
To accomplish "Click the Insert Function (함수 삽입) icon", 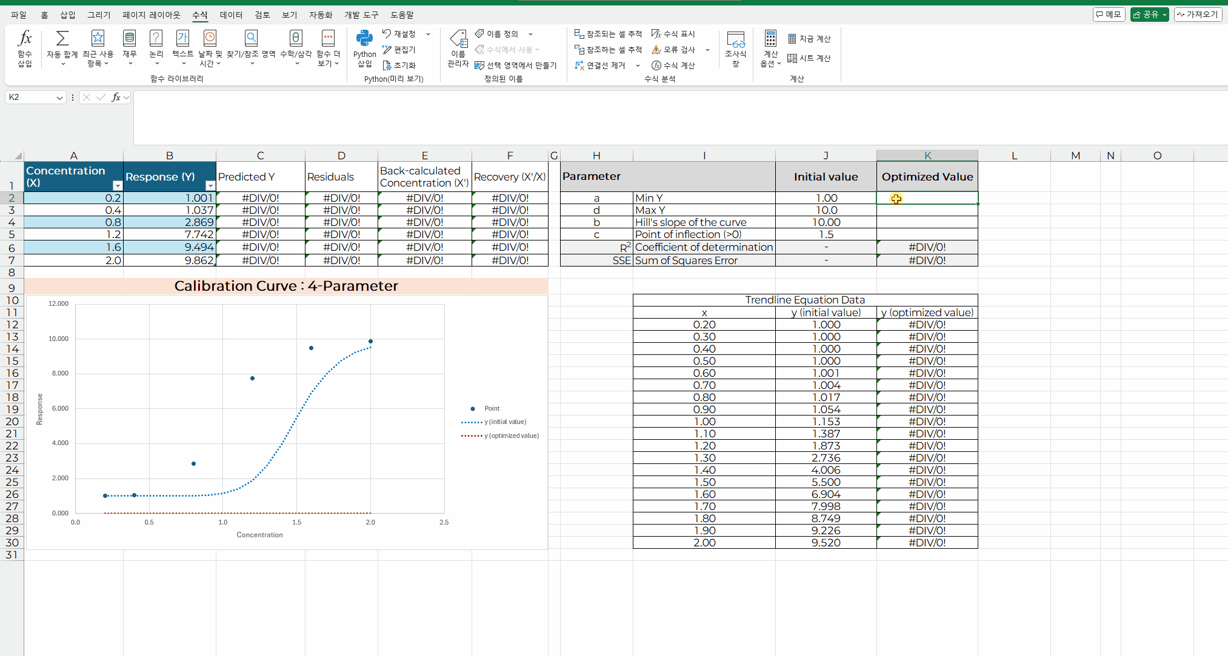I will pyautogui.click(x=24, y=39).
